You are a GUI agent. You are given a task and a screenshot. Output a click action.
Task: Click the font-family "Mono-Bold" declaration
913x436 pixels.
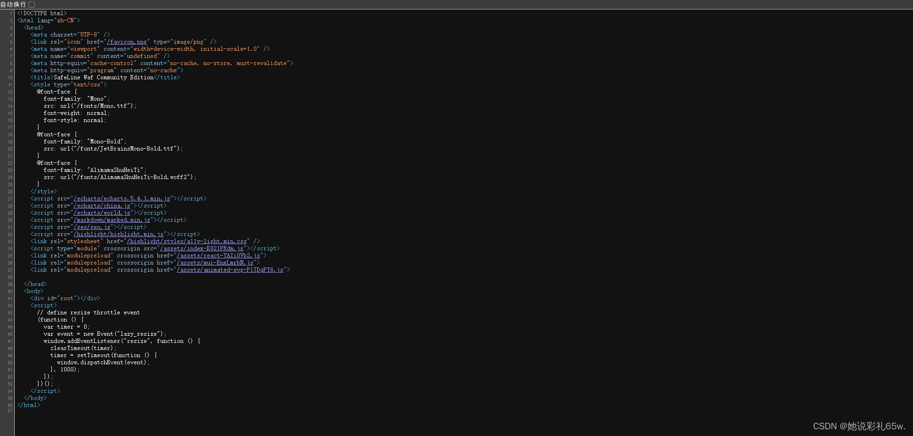pyautogui.click(x=85, y=142)
